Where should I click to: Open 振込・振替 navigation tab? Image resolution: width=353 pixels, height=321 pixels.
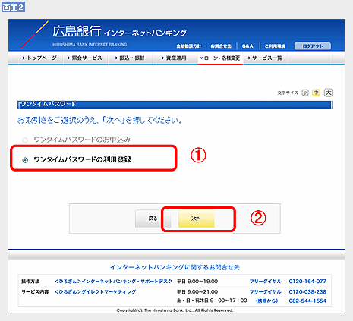(x=130, y=58)
